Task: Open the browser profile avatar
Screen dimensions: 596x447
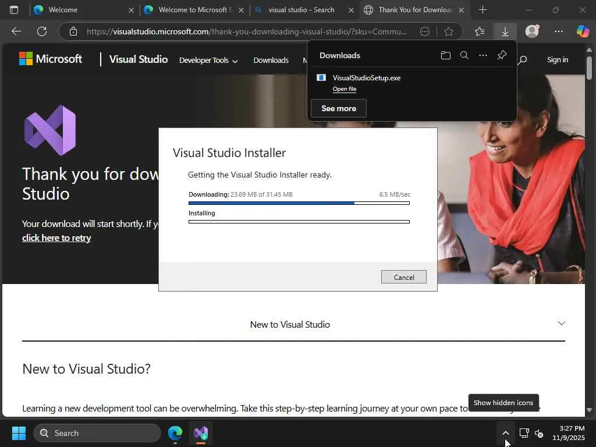Action: 532,31
